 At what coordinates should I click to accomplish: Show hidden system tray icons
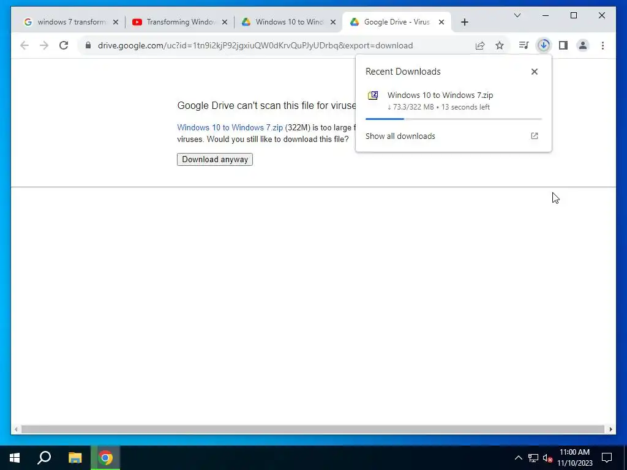518,458
